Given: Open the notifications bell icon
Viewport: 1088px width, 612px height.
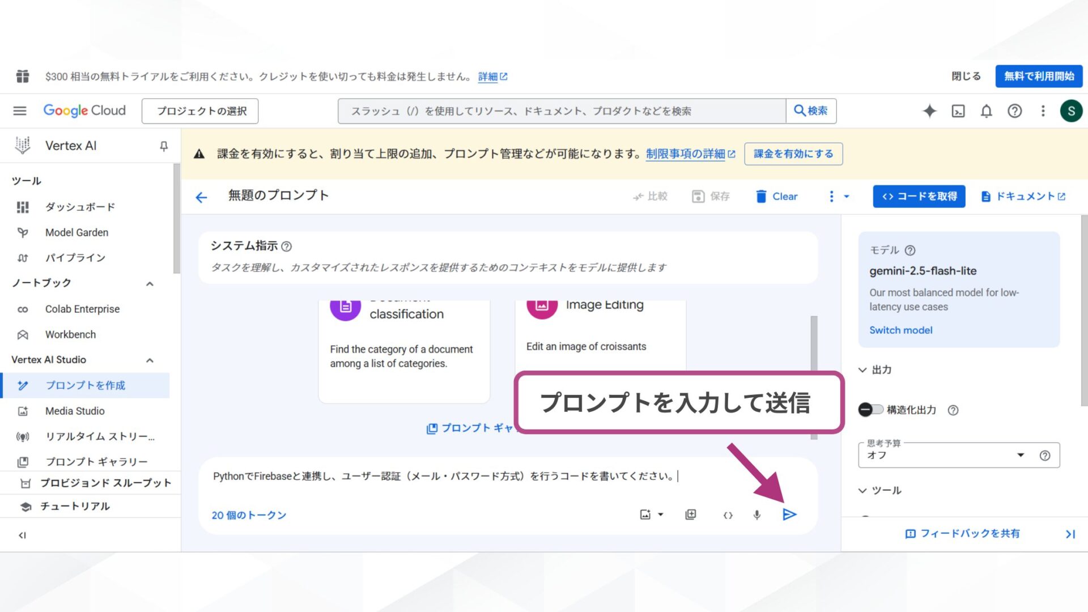Looking at the screenshot, I should click(986, 110).
